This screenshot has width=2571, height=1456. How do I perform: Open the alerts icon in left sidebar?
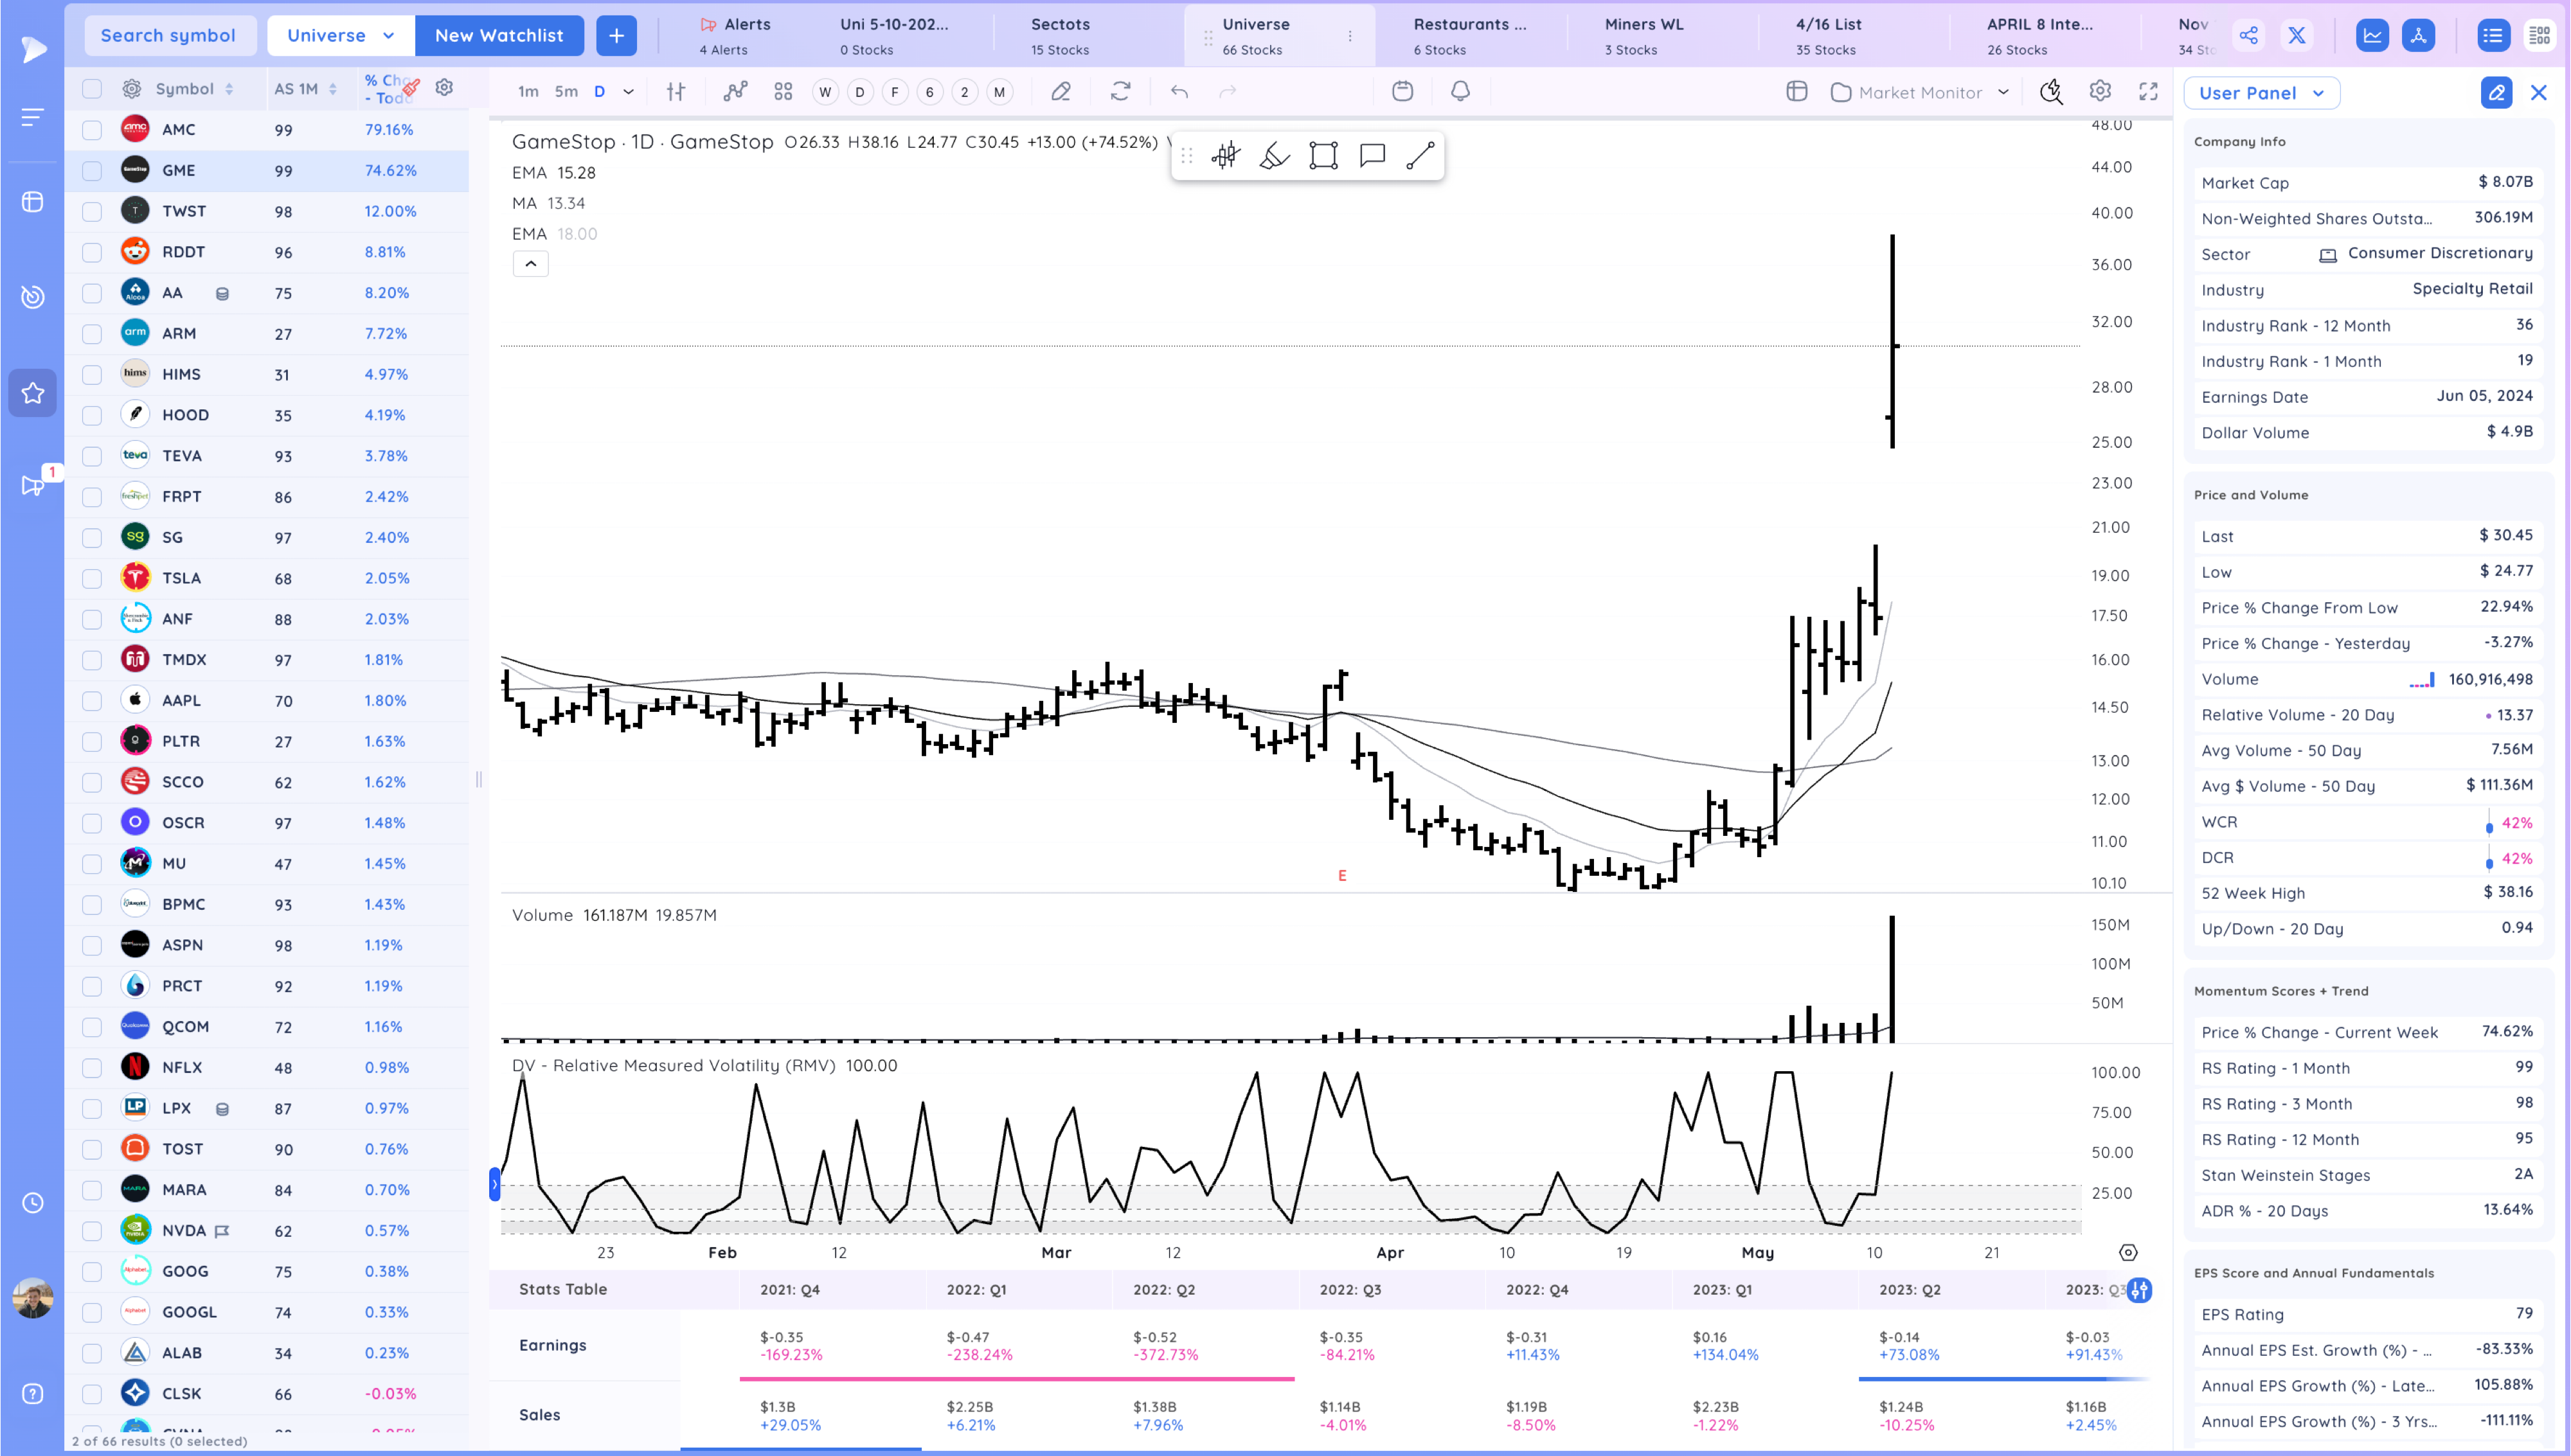click(33, 486)
